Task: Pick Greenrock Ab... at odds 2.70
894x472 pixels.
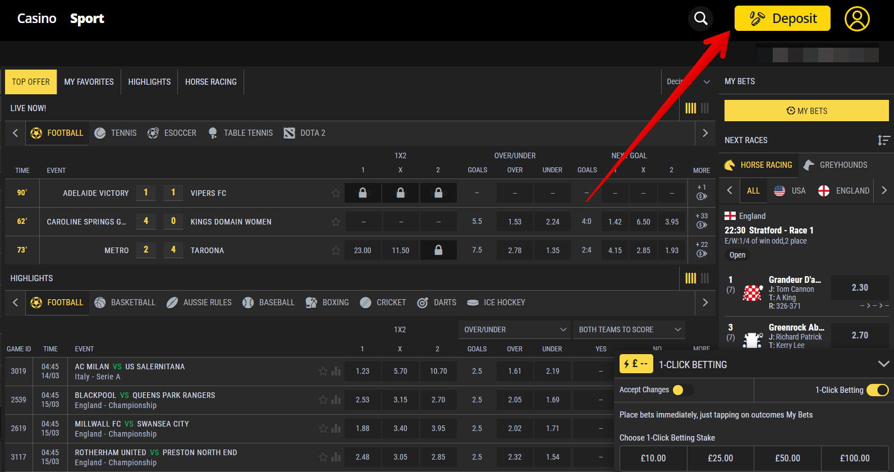Action: click(x=860, y=335)
